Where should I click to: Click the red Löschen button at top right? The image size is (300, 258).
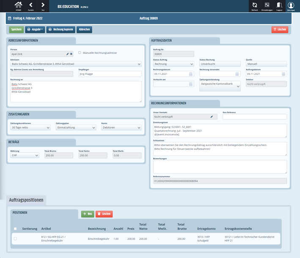280,30
